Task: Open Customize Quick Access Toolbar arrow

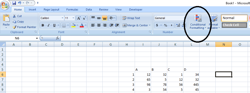Action: point(38,3)
